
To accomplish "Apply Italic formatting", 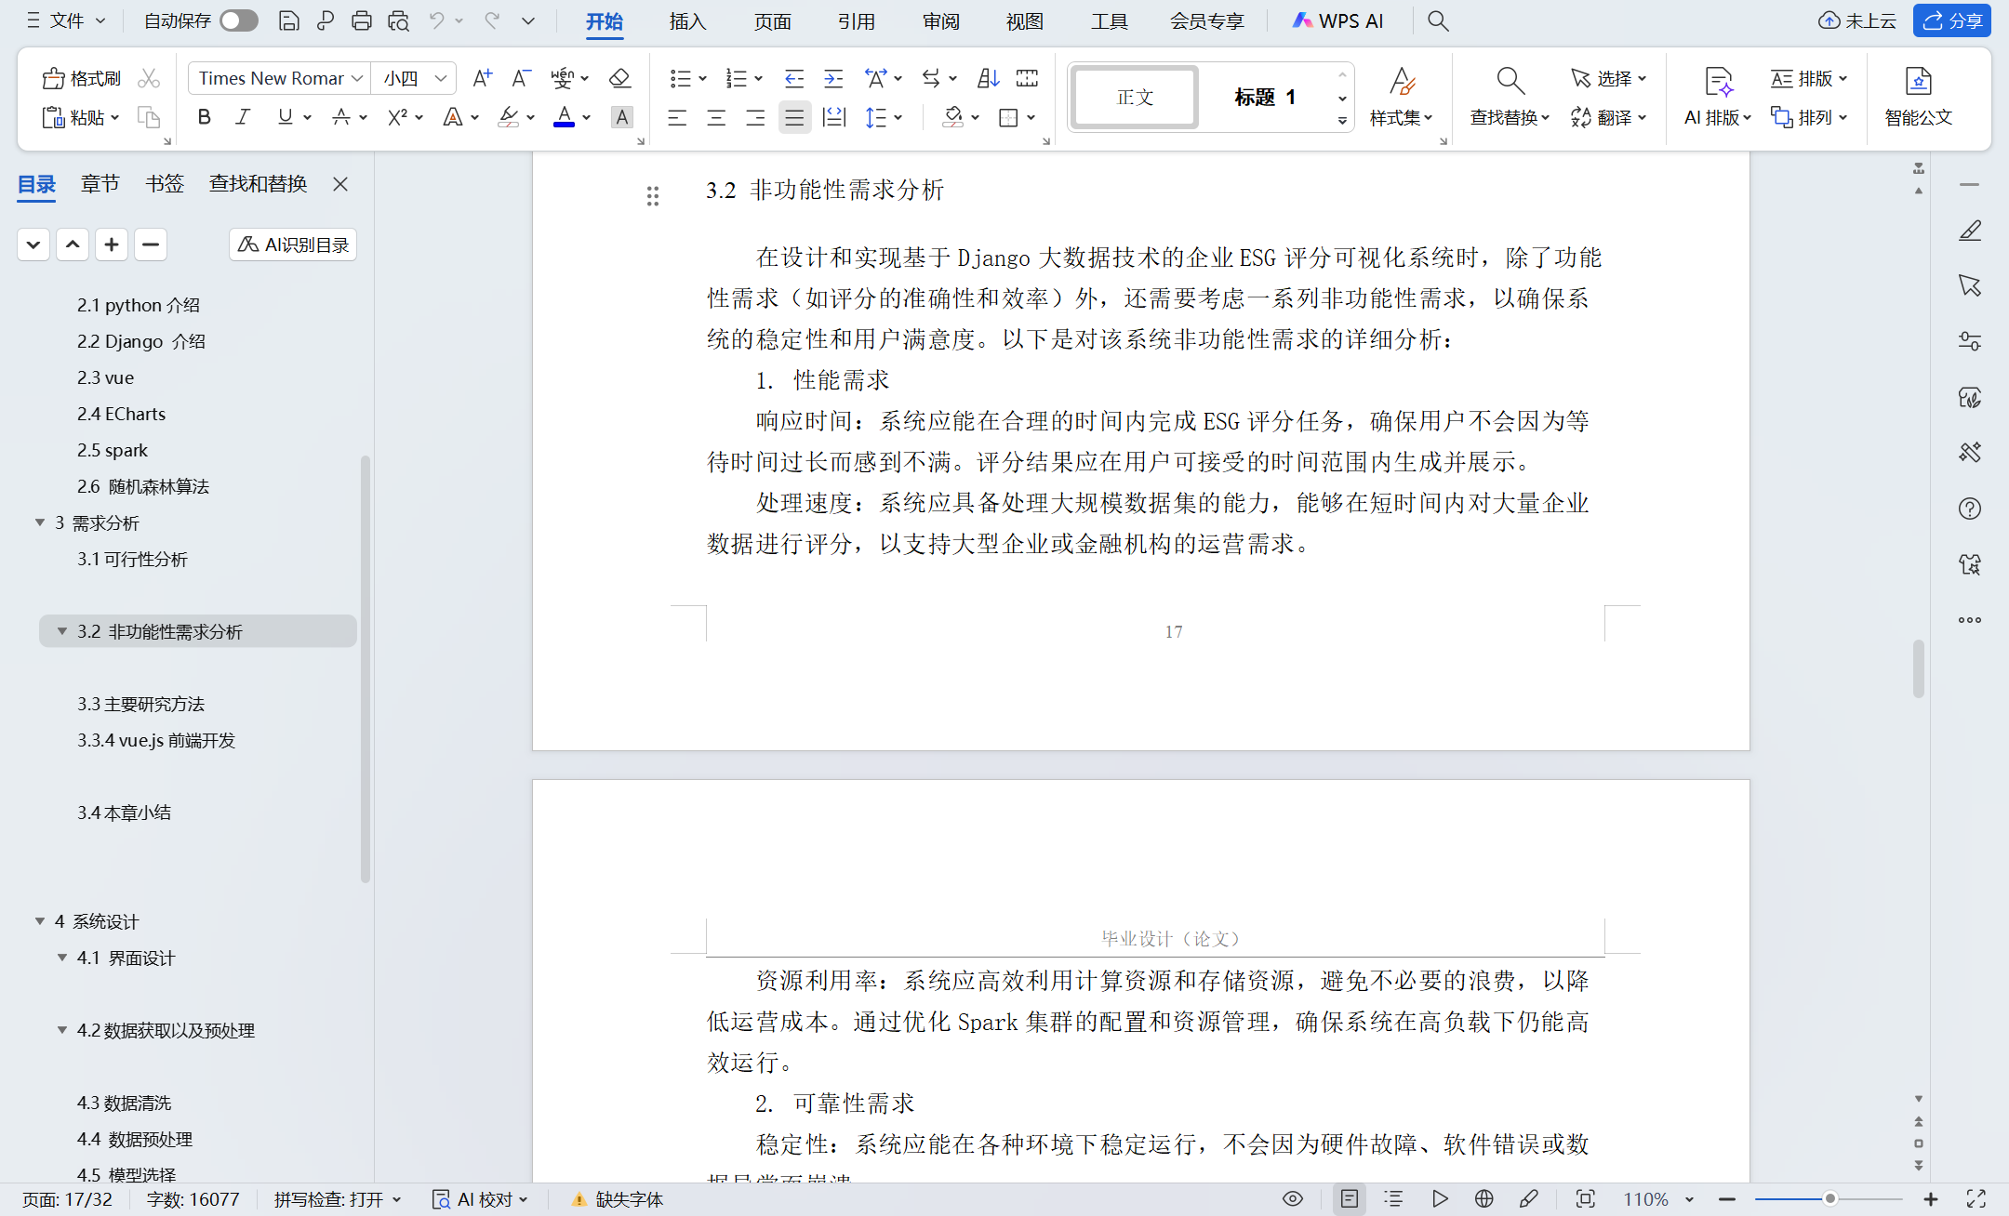I will [244, 117].
